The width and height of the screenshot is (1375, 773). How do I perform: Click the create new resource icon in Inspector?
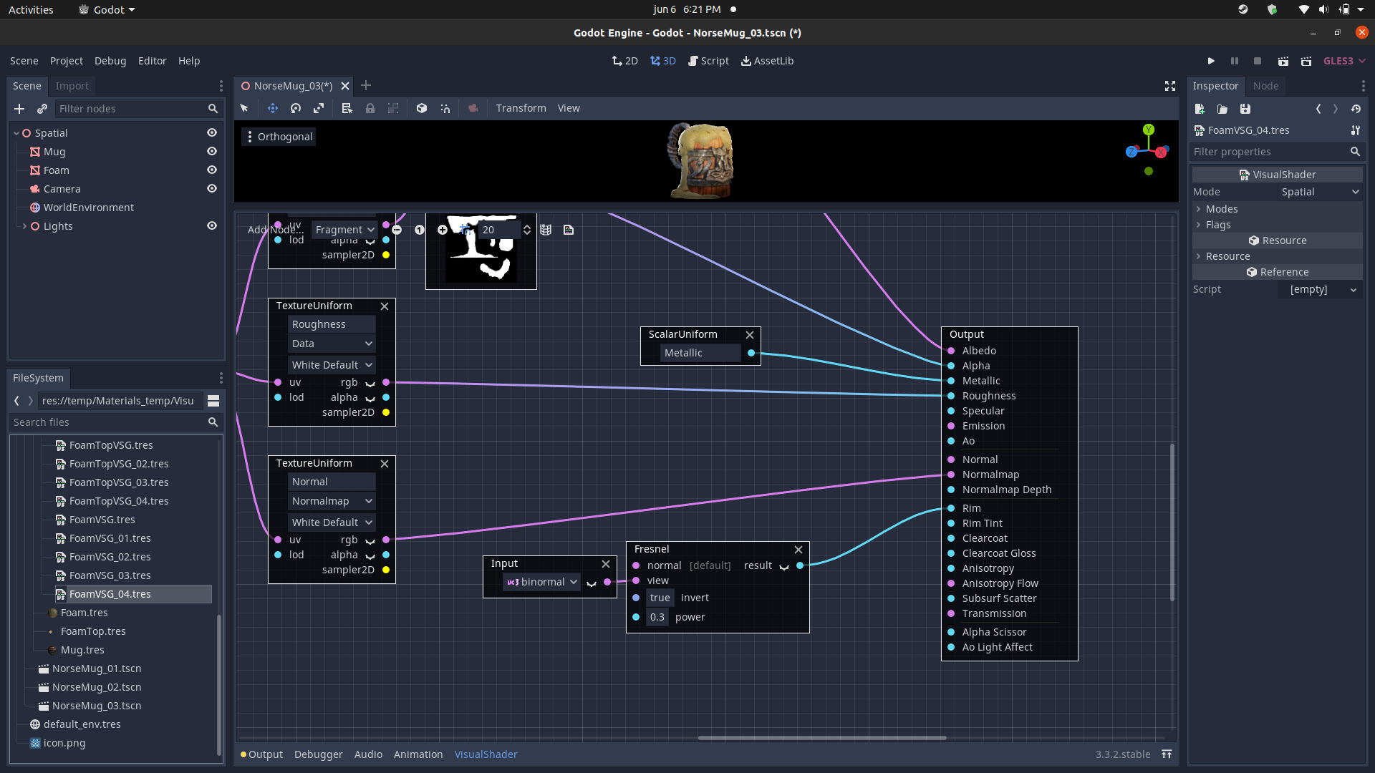tap(1200, 109)
